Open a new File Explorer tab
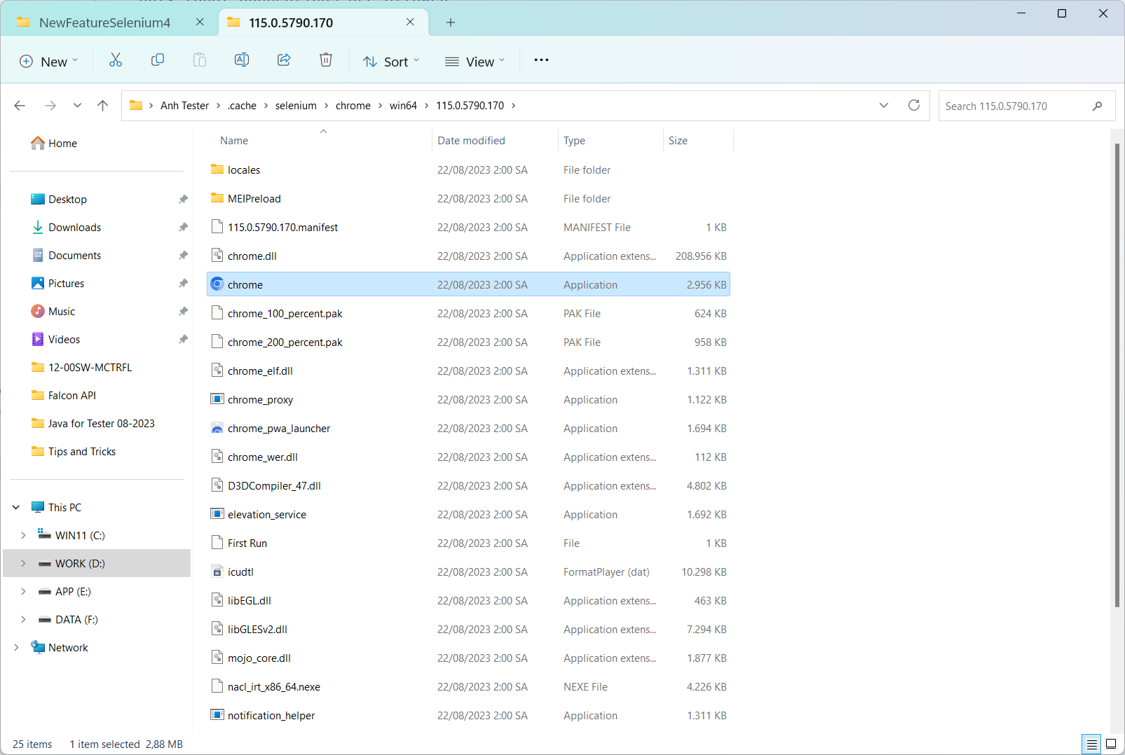Image resolution: width=1125 pixels, height=755 pixels. (451, 22)
